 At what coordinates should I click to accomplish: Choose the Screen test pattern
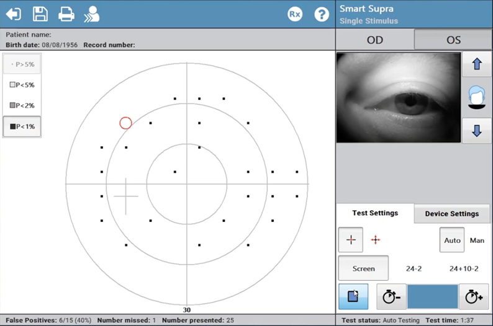[x=363, y=268]
